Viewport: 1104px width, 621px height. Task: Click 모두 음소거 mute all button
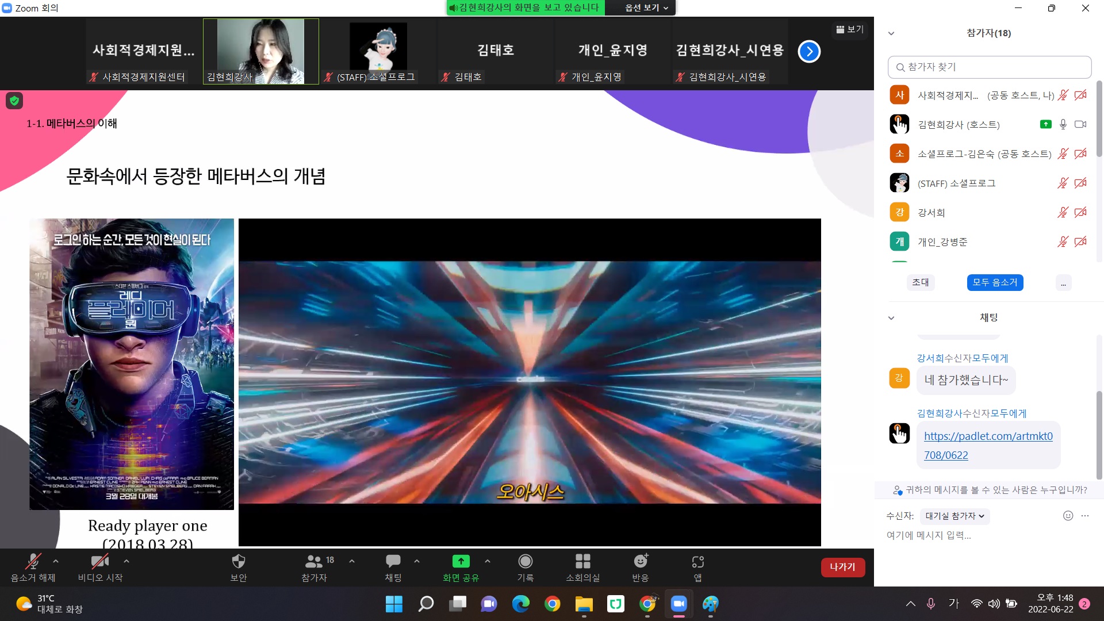point(995,282)
